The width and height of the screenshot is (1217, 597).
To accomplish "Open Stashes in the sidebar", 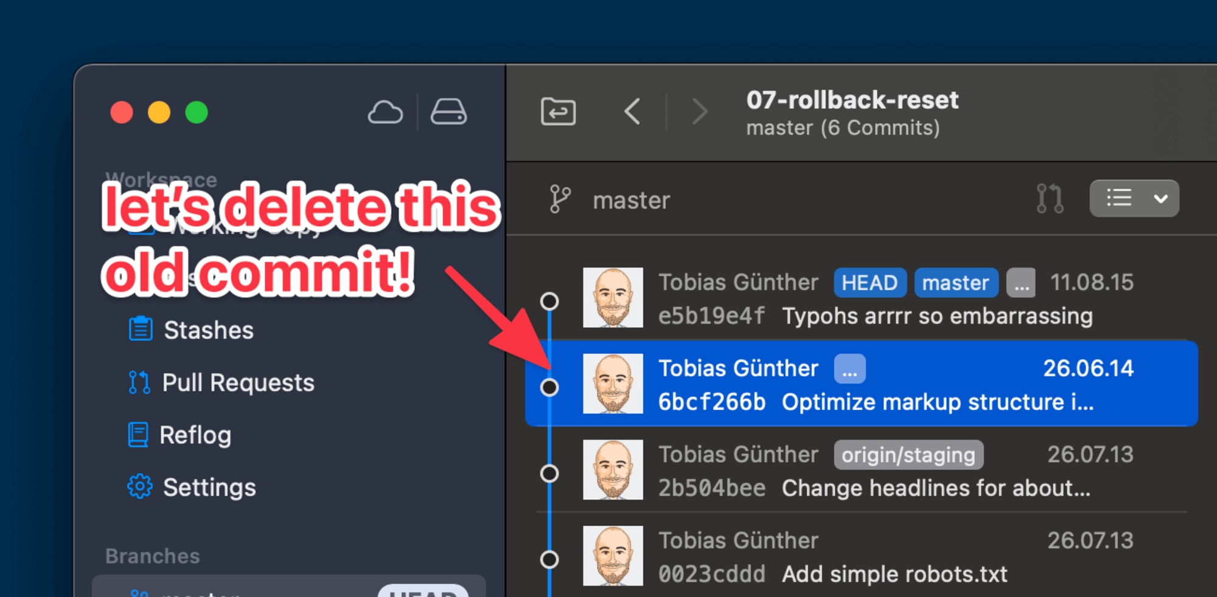I will (x=208, y=330).
